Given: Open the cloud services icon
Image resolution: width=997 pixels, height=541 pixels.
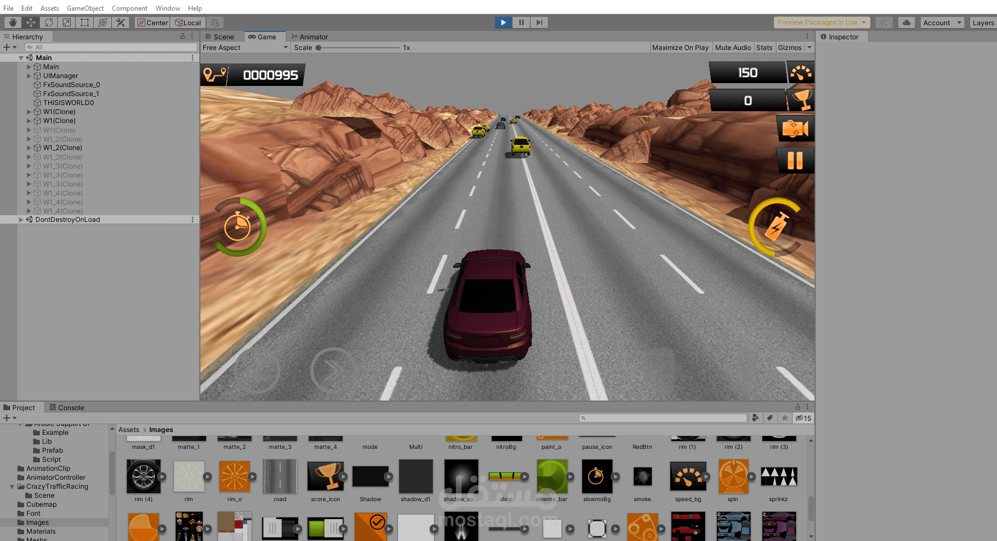Looking at the screenshot, I should (907, 22).
